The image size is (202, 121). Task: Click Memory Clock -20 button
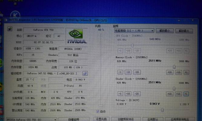pos(137,72)
